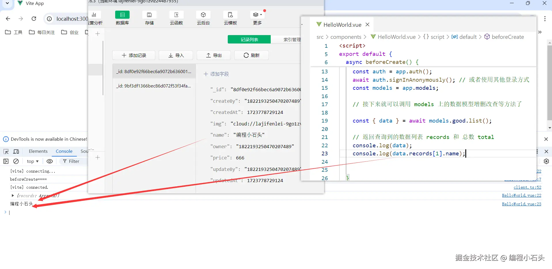552x269 pixels.
Task: Click the src breadcrumb
Action: [320, 37]
